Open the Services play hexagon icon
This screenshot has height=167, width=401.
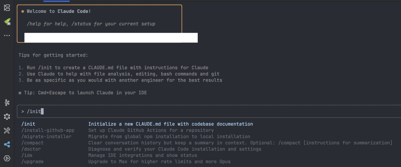[7, 158]
